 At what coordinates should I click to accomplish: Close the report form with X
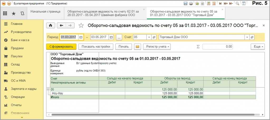(x=263, y=25)
